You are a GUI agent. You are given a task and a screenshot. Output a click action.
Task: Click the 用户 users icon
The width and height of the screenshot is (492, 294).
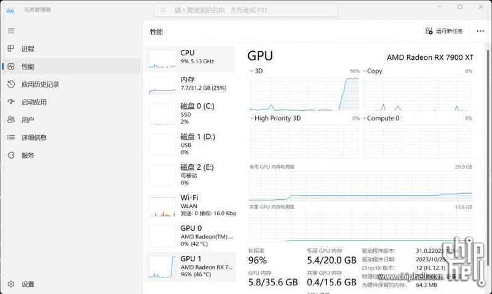click(x=11, y=119)
